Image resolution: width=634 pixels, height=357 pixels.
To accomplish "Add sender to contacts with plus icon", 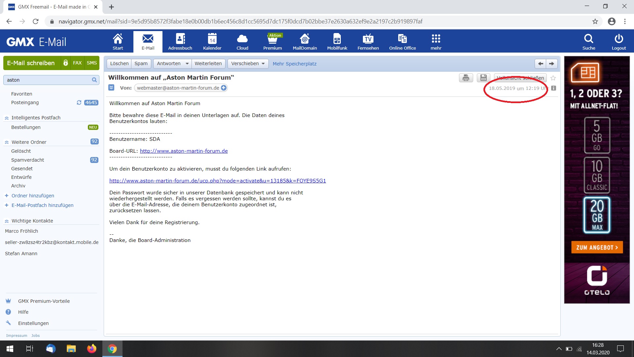I will [224, 88].
